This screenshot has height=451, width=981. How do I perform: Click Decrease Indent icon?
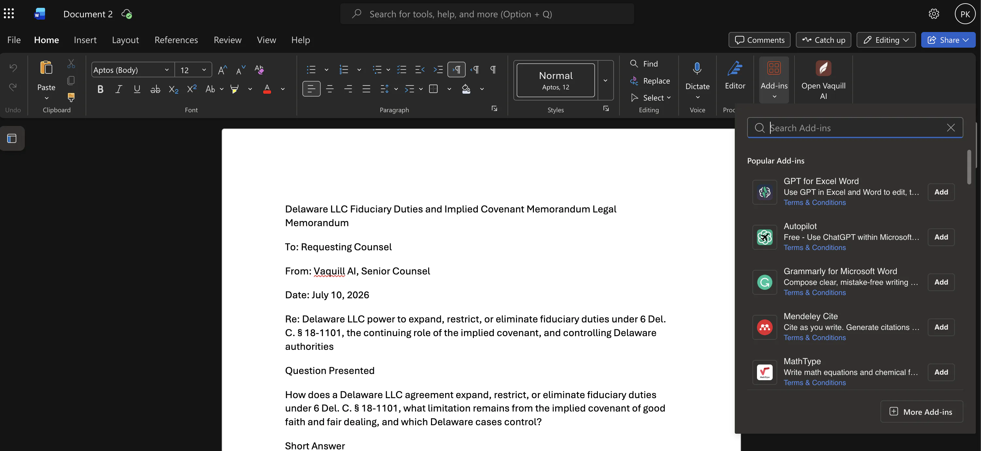click(420, 70)
